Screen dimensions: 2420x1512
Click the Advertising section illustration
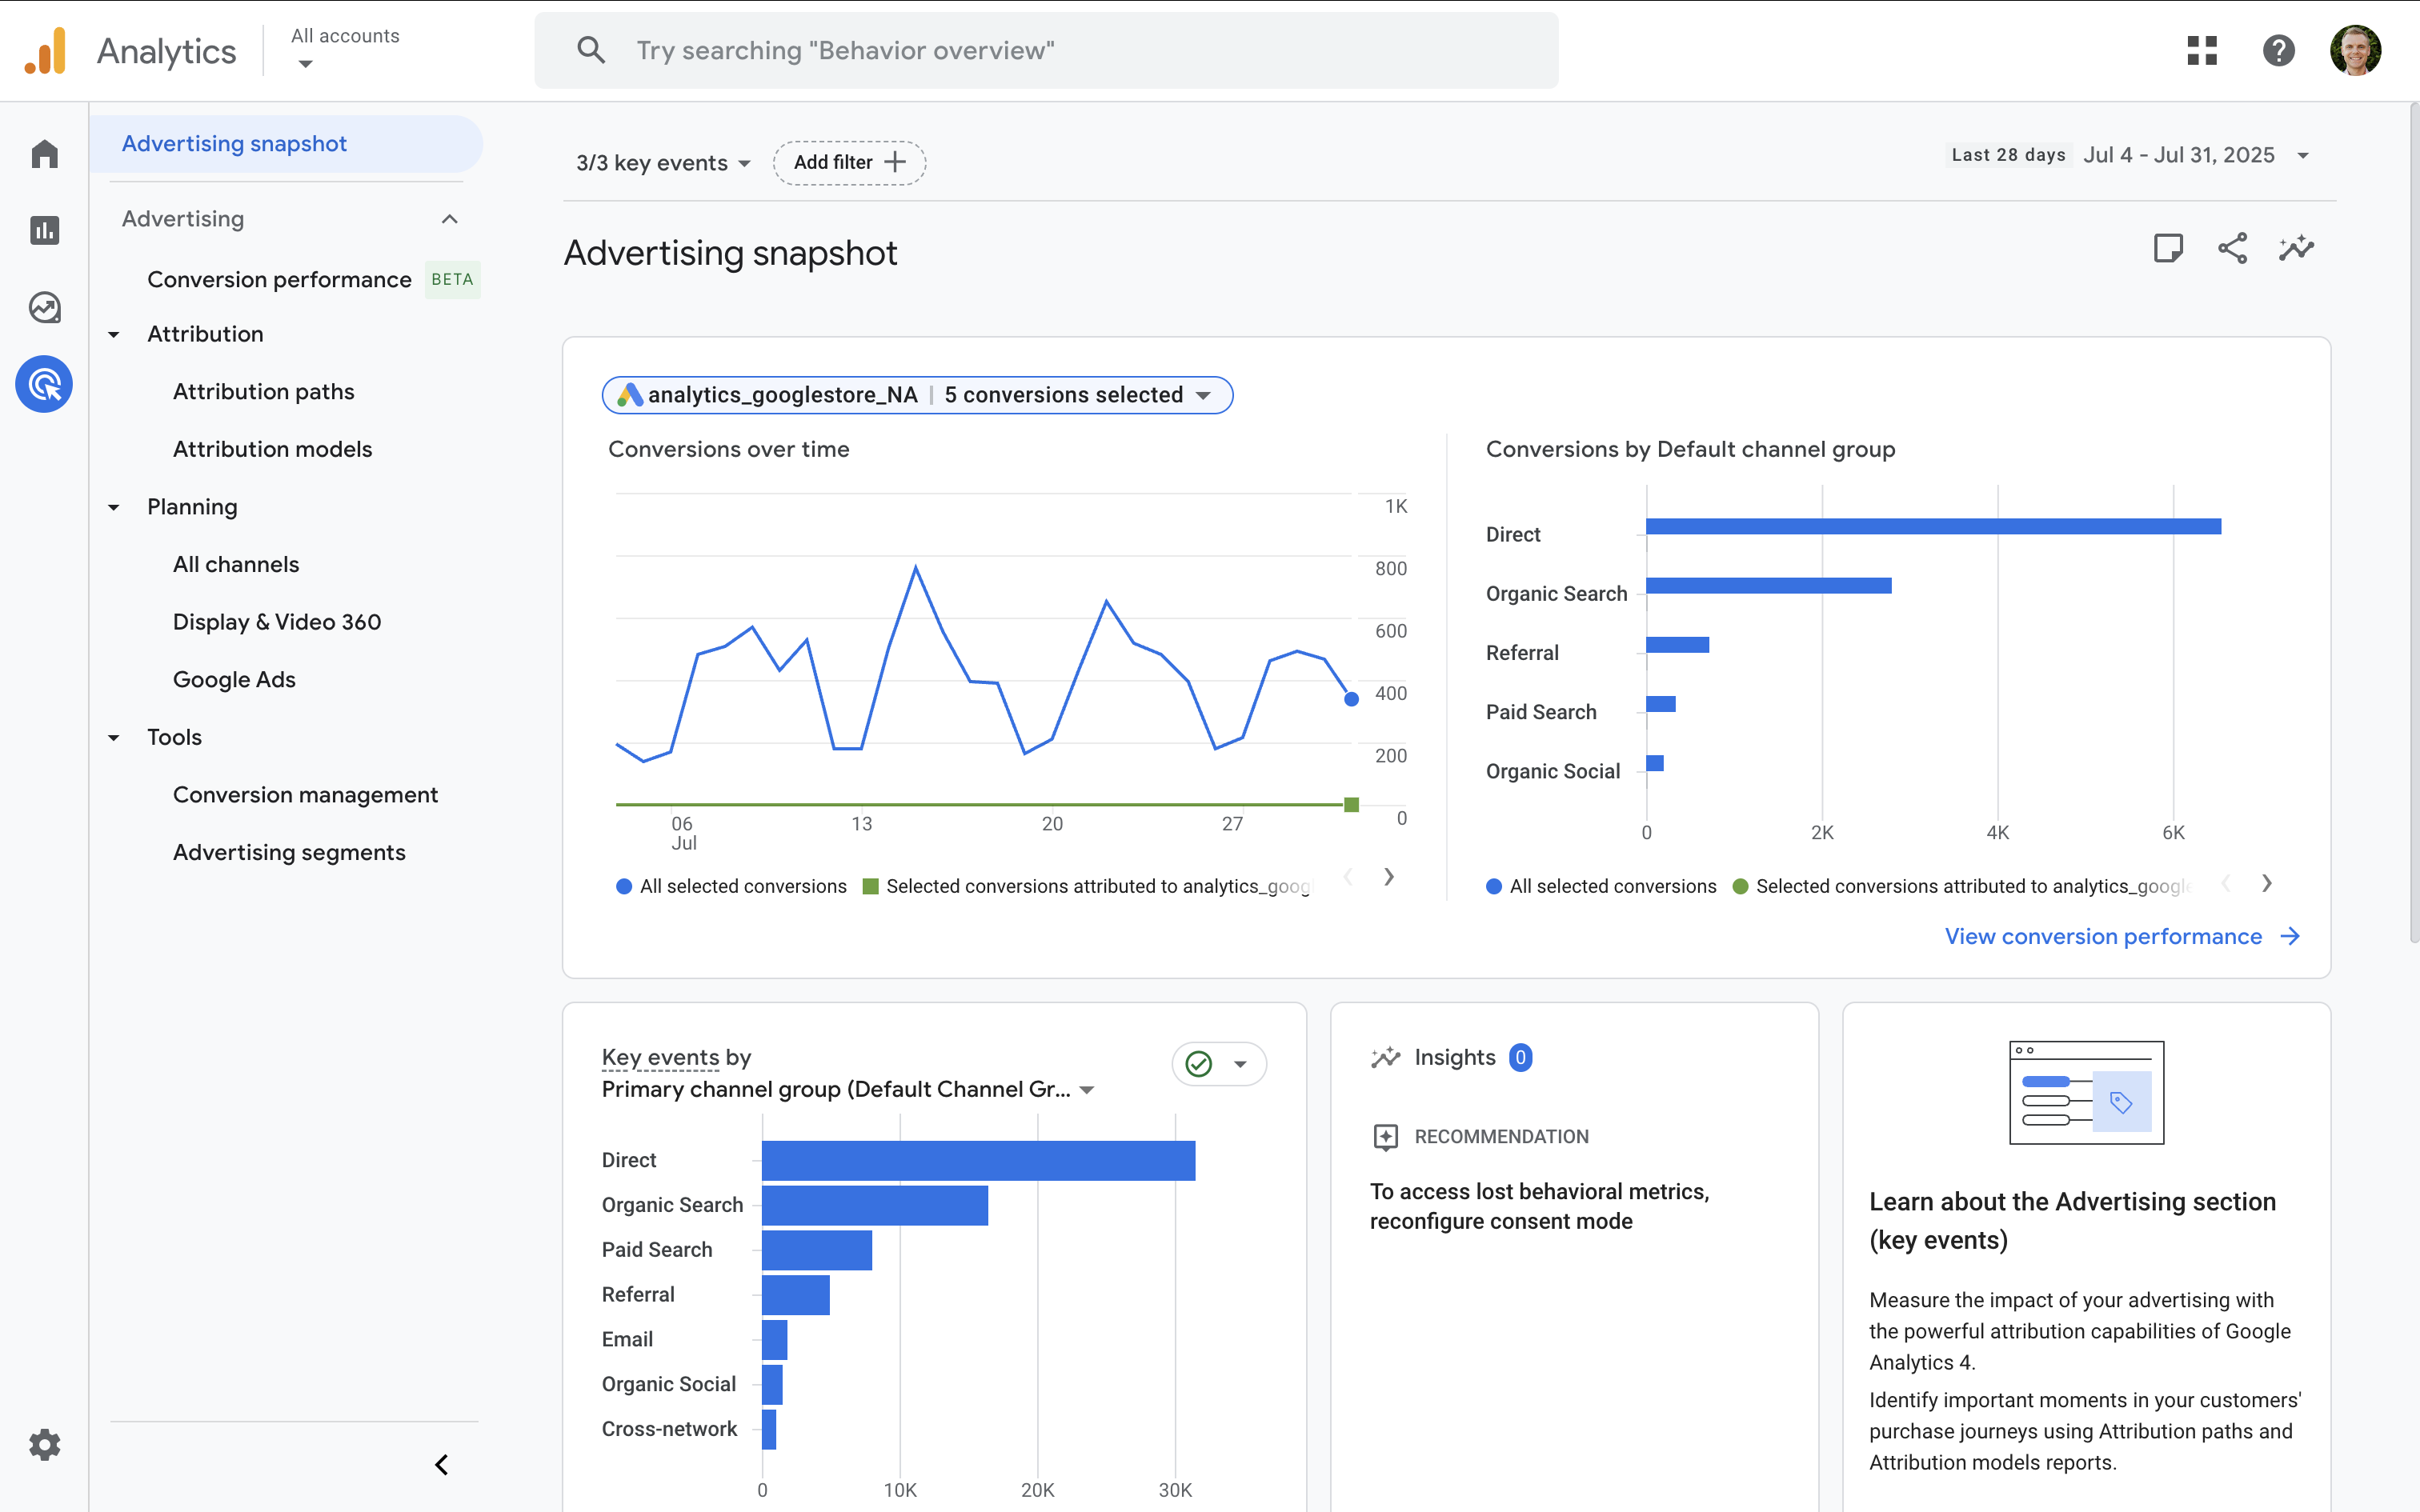pos(2086,1092)
